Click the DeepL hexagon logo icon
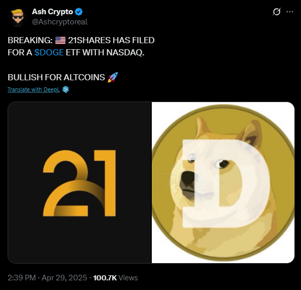 click(x=65, y=89)
